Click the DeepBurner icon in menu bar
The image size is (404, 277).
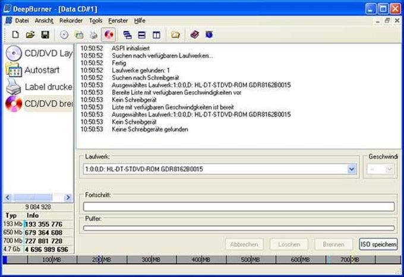point(9,21)
